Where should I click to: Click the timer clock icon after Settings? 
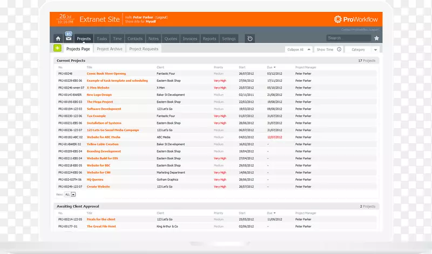tap(249, 39)
